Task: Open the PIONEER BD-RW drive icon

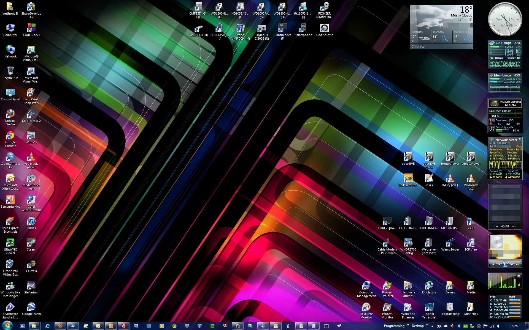Action: click(324, 7)
